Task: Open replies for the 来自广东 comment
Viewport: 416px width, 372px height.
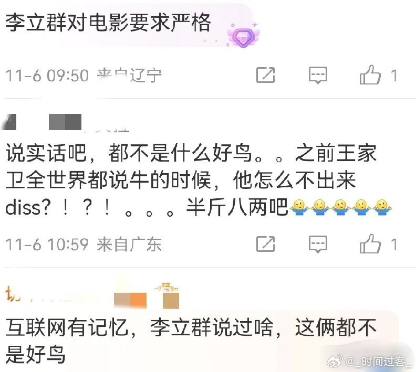Action: 318,244
